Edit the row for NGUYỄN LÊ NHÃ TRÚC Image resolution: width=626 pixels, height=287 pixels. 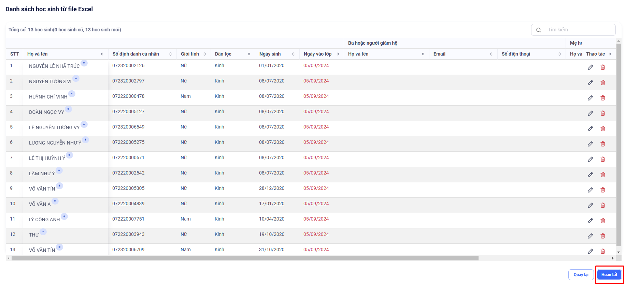(x=590, y=67)
